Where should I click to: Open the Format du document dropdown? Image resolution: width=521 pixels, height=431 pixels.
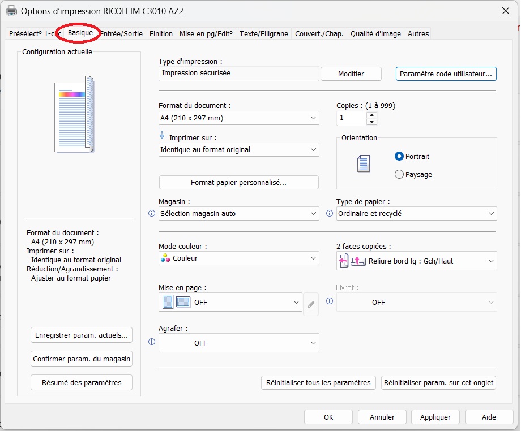point(238,118)
